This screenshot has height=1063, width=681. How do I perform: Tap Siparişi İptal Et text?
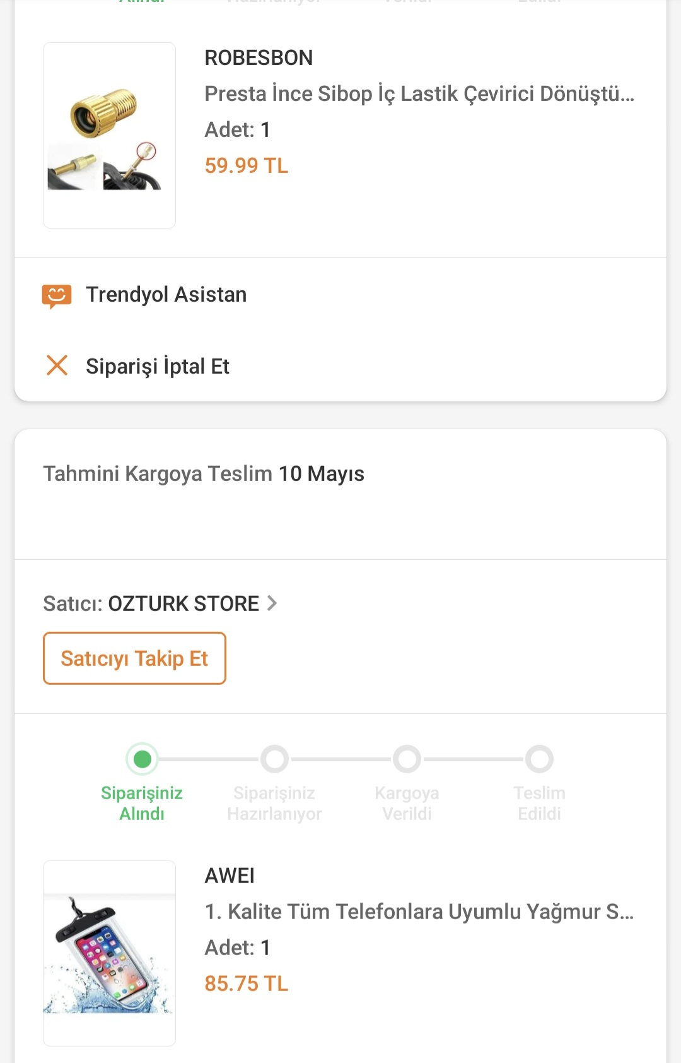point(158,366)
